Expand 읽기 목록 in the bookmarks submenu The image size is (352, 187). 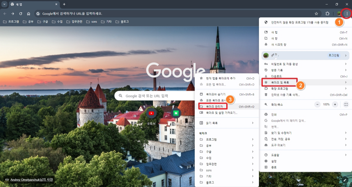pyautogui.click(x=227, y=123)
